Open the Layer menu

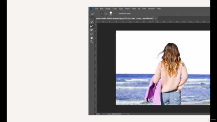click(115, 8)
